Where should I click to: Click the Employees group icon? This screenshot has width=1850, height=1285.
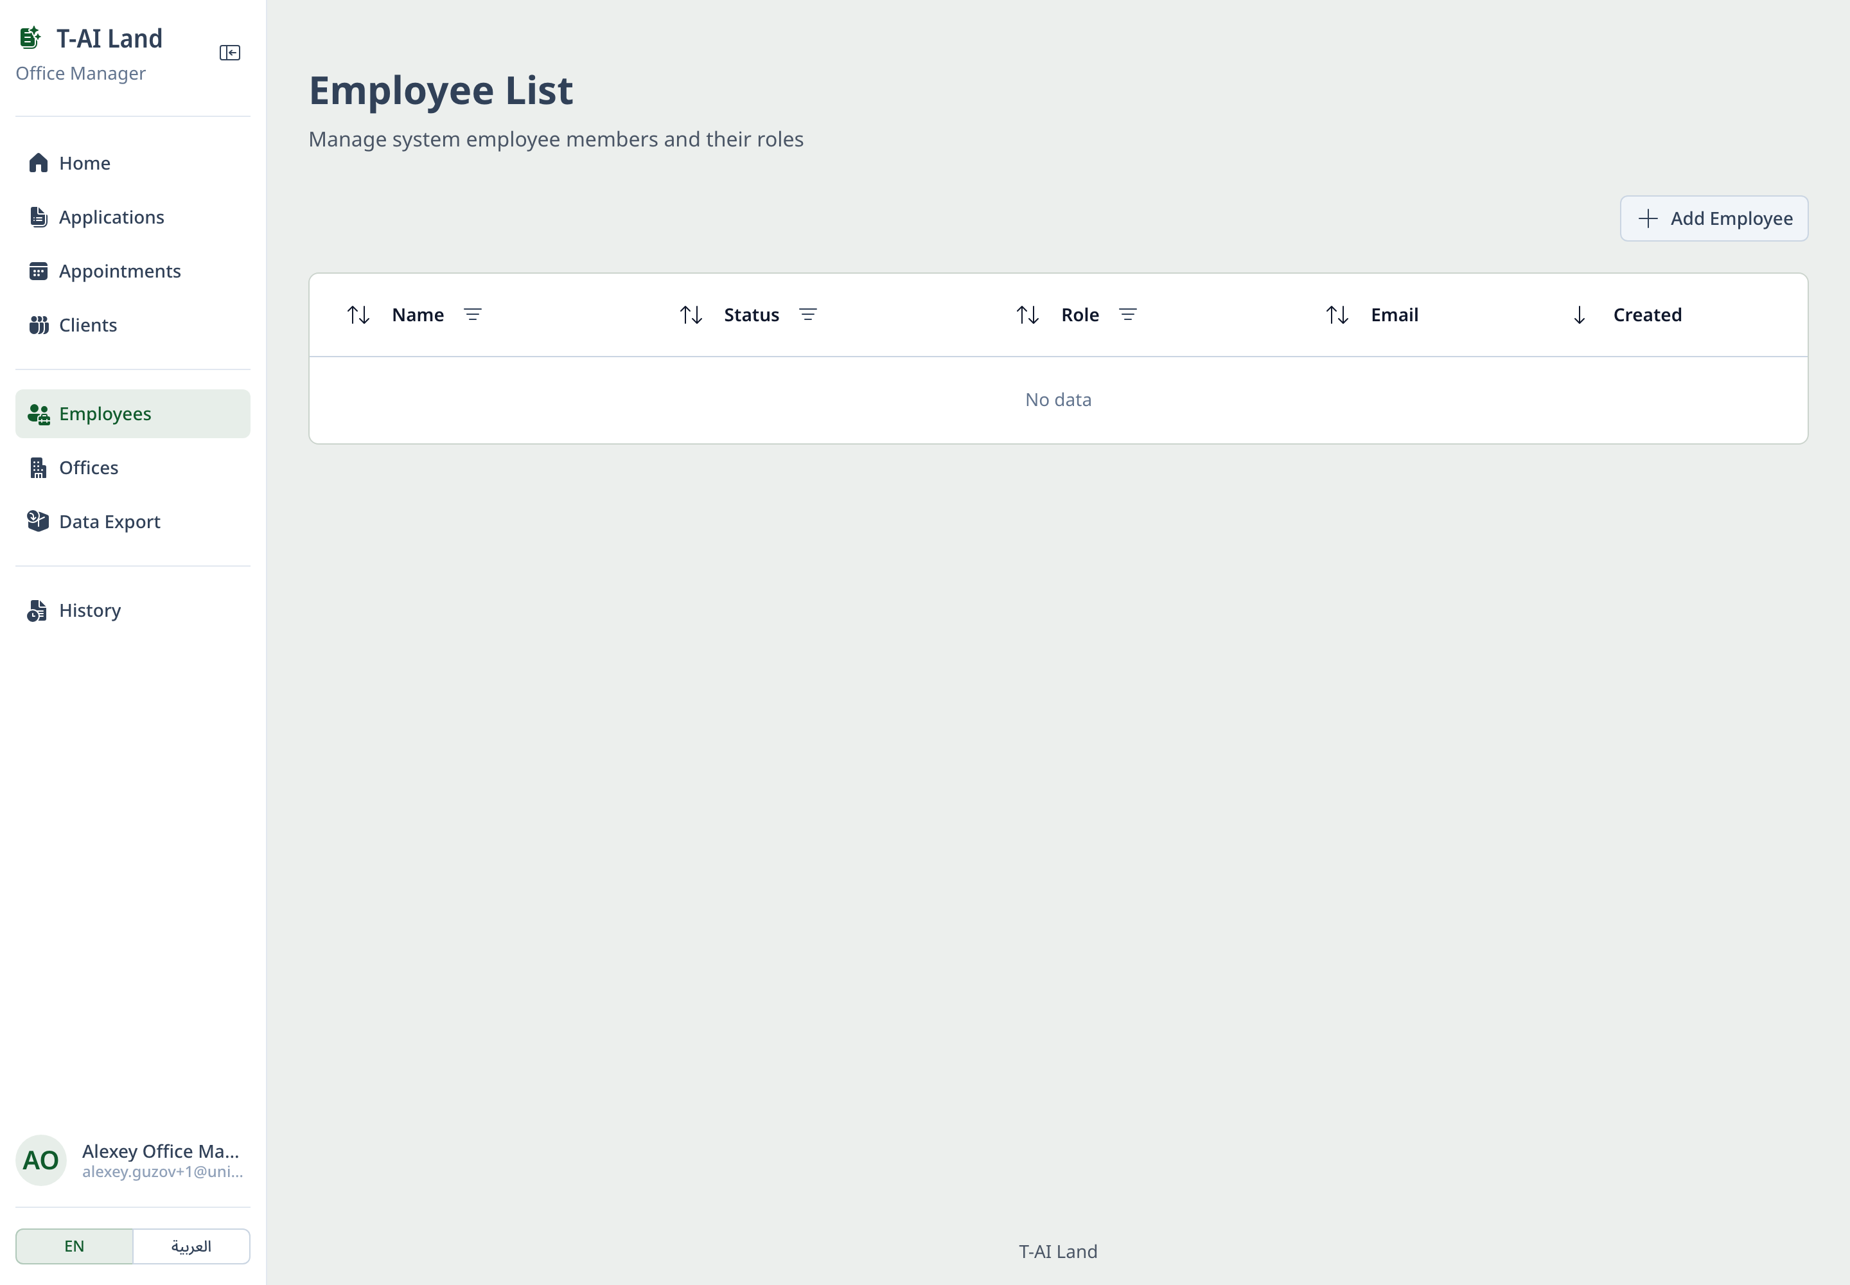[x=39, y=414]
